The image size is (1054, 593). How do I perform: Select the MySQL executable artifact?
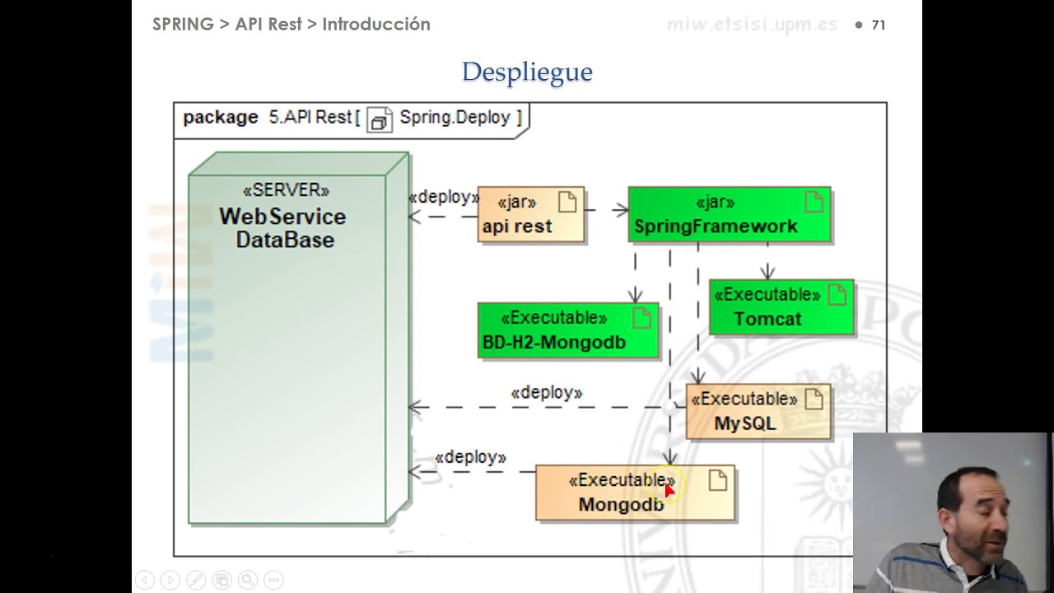click(x=758, y=411)
